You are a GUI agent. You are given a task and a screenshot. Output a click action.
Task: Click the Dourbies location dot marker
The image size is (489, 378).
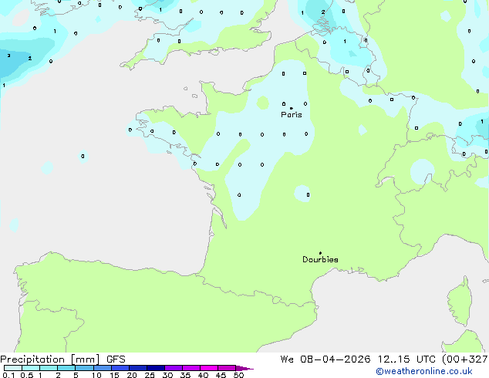(x=320, y=253)
